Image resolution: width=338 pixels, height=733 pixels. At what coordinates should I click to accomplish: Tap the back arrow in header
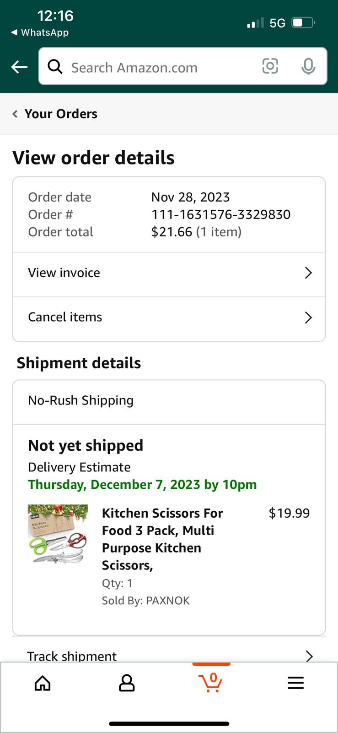(x=19, y=67)
